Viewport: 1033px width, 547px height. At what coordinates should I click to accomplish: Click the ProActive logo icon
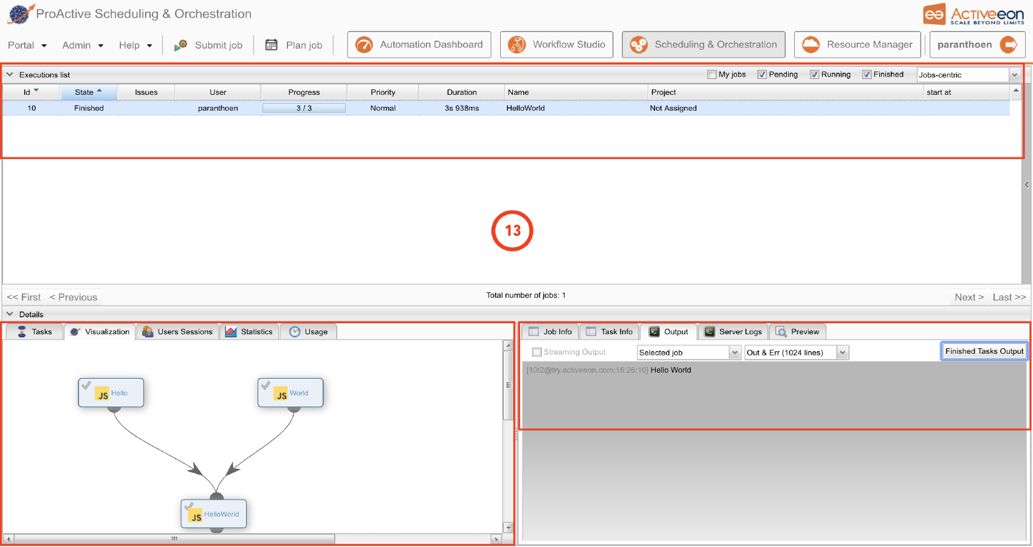pyautogui.click(x=20, y=14)
